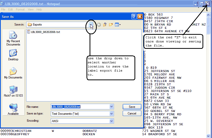The height and width of the screenshot is (138, 212).
Task: Click Notepad's vertical scrollbar up arrow
Action: 208,15
